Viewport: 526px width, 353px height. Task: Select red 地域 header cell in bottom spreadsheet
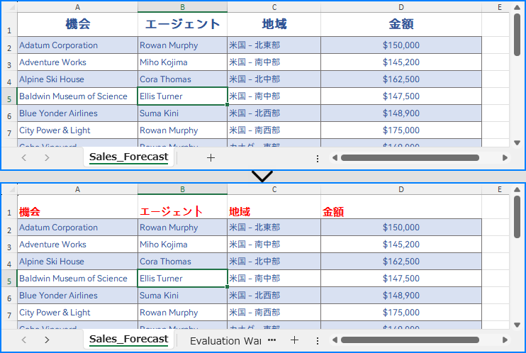[274, 207]
